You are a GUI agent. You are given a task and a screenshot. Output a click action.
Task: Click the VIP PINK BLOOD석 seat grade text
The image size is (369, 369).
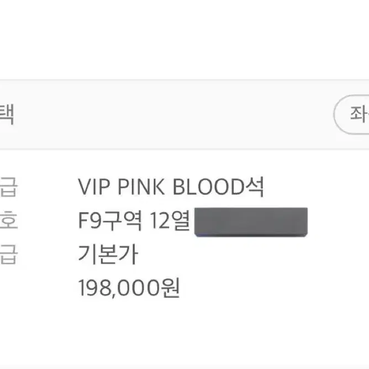tap(171, 187)
